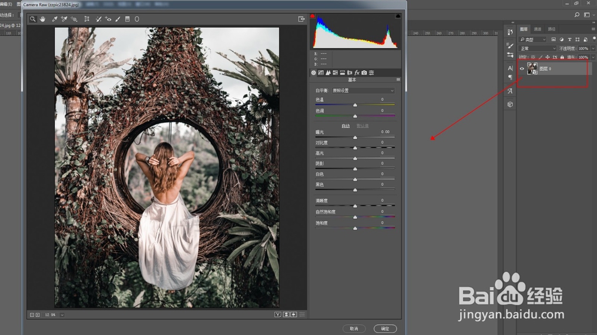Choose the Red Eye Removal tool
The image size is (597, 335).
click(108, 19)
